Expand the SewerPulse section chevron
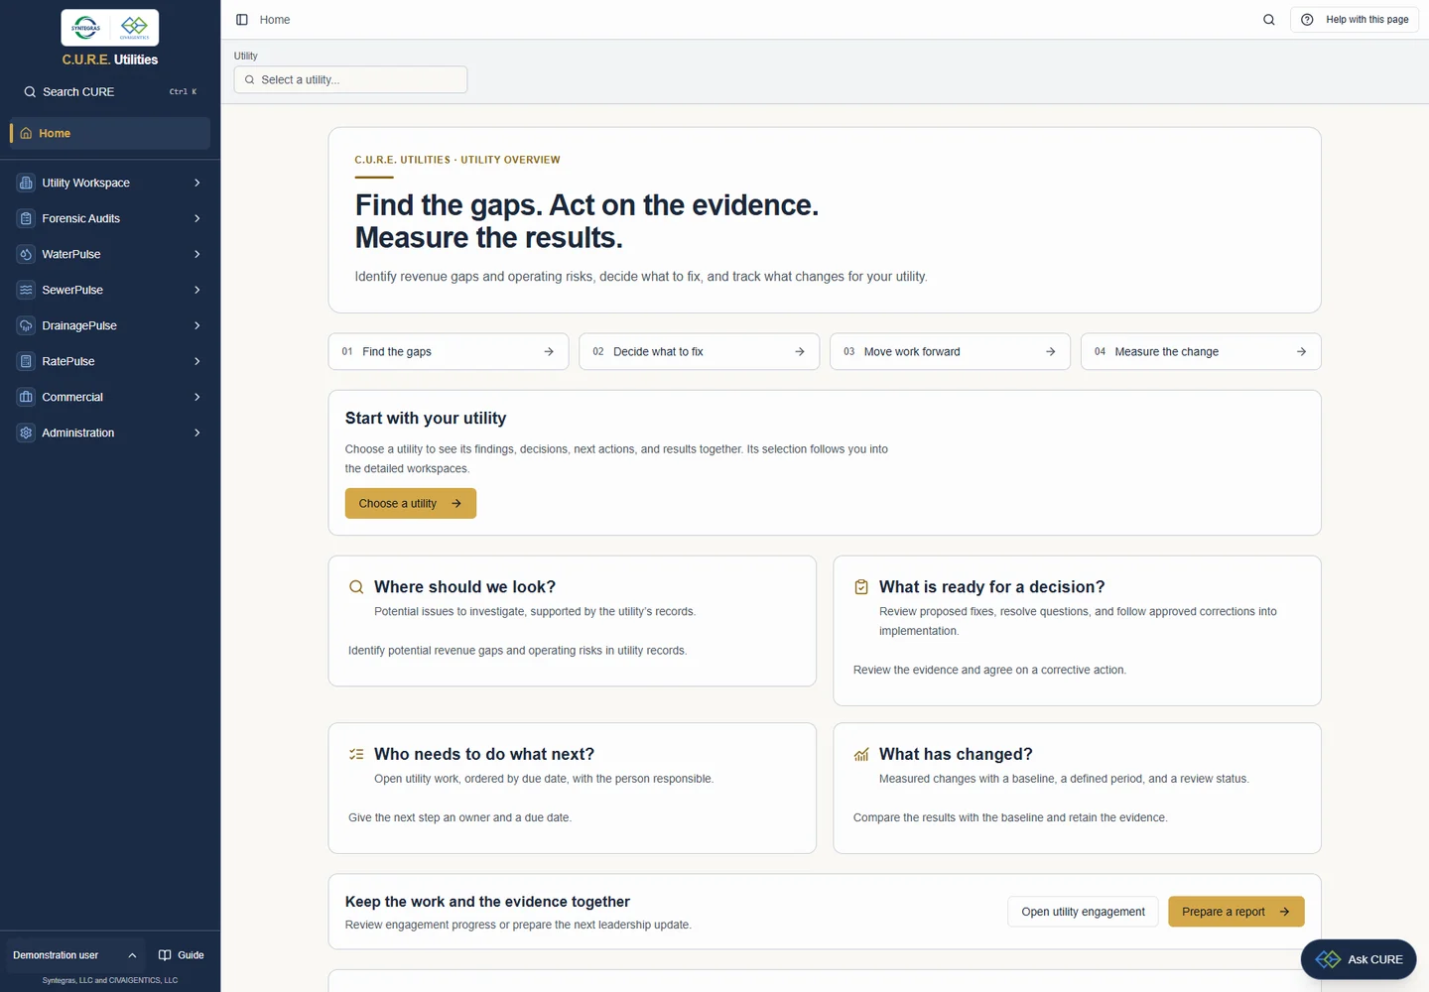The height and width of the screenshot is (992, 1429). [x=197, y=290]
